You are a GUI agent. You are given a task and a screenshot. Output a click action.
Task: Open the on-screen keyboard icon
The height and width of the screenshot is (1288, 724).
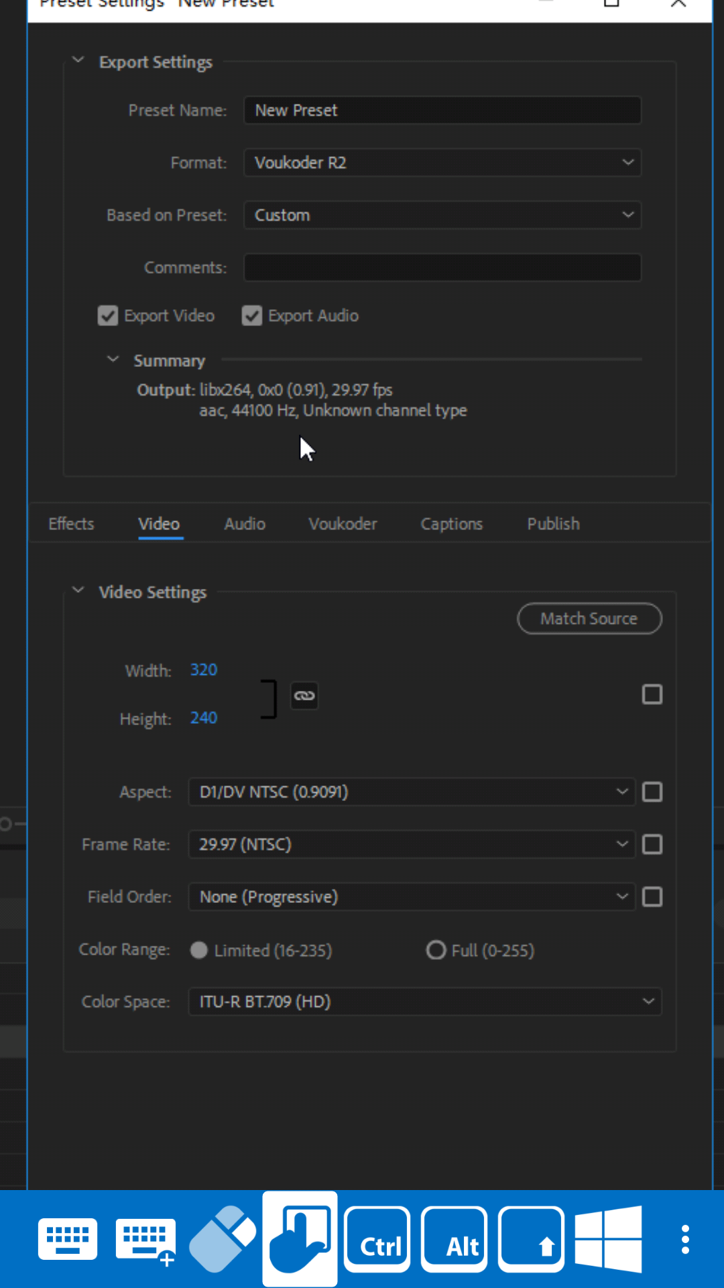click(68, 1239)
